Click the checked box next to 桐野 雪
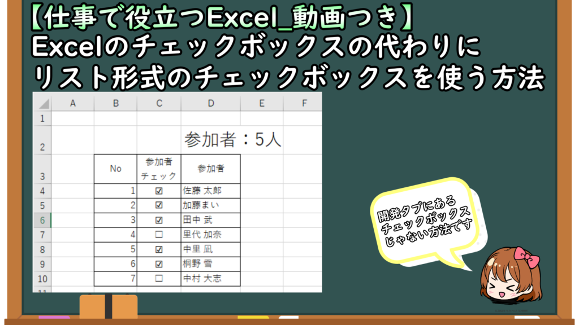This screenshot has height=325, width=579. (159, 263)
